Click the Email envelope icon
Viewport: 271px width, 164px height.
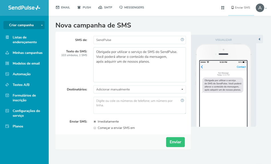pyautogui.click(x=58, y=7)
